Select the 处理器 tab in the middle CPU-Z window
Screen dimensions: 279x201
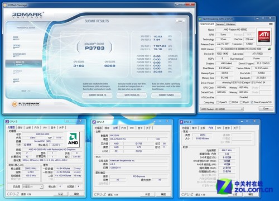coord(98,128)
